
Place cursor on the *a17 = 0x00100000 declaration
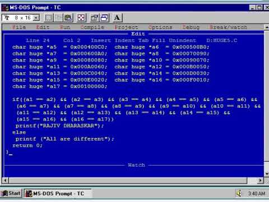tap(60, 86)
